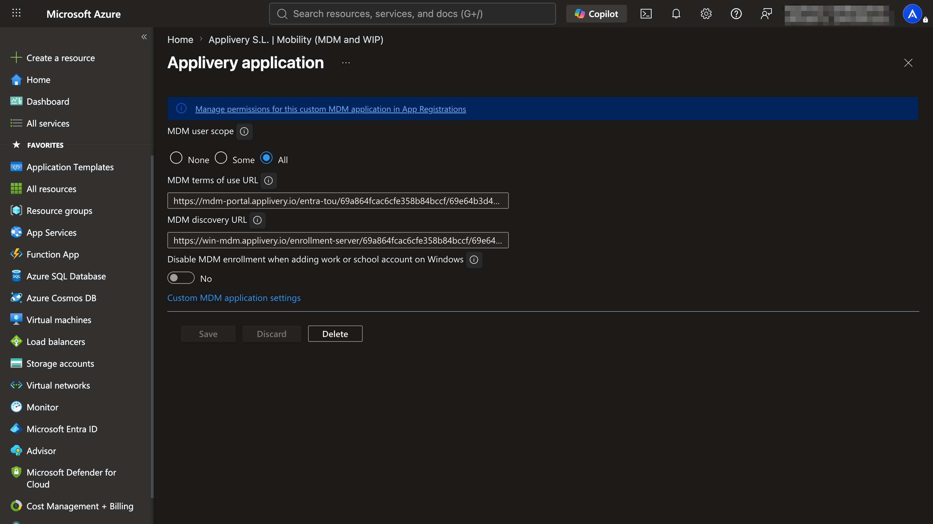
Task: Show info tooltip for MDM terms of use URL
Action: [268, 180]
